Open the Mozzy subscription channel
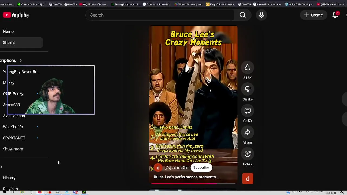The height and width of the screenshot is (195, 347). (9, 83)
